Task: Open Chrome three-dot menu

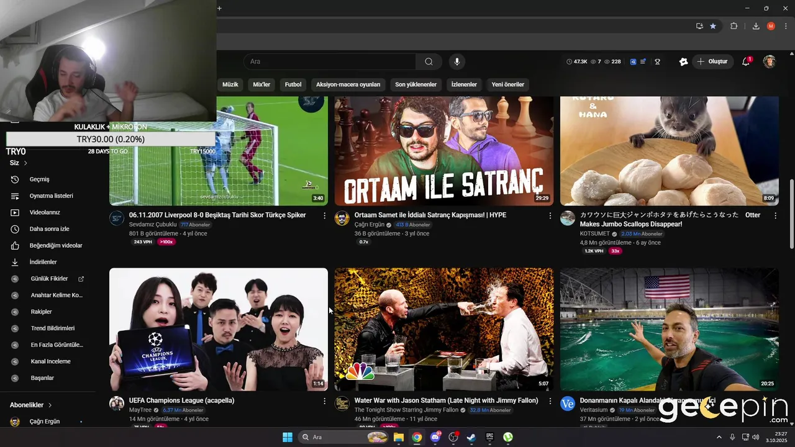Action: click(786, 26)
